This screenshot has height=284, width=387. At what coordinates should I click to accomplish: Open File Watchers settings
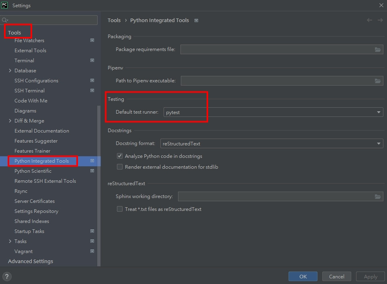pyautogui.click(x=29, y=41)
